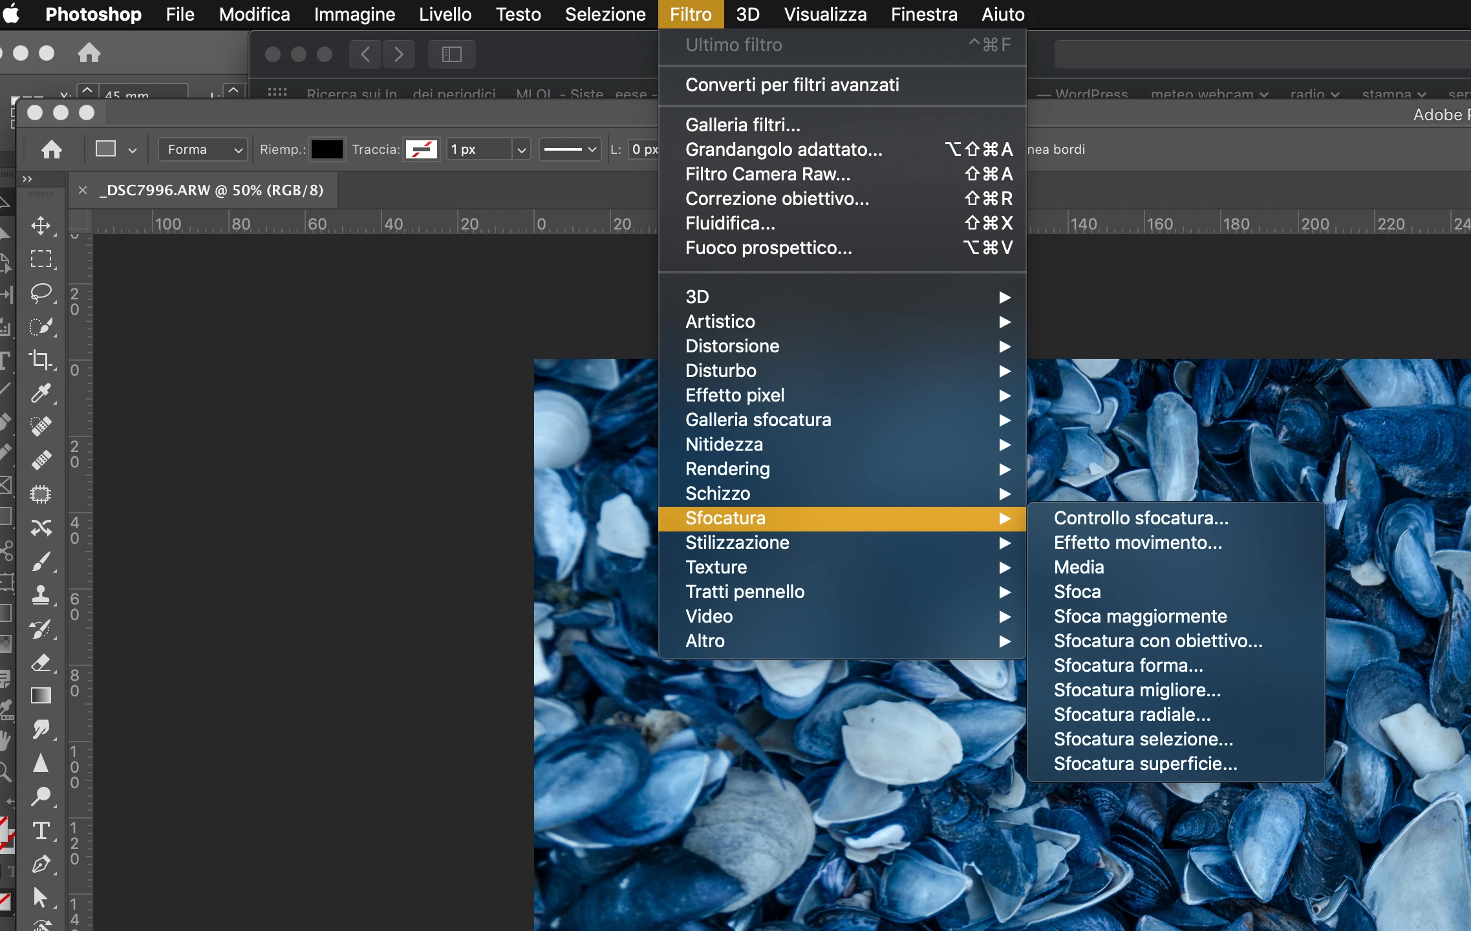Select the Gradient tool
Viewport: 1471px width, 931px height.
point(41,696)
